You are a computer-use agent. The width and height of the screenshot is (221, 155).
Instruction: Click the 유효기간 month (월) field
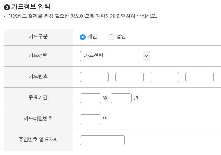(91, 98)
